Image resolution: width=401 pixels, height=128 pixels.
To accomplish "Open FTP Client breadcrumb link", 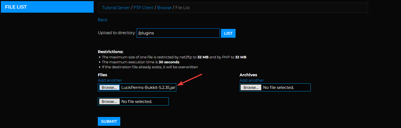I will click(143, 8).
